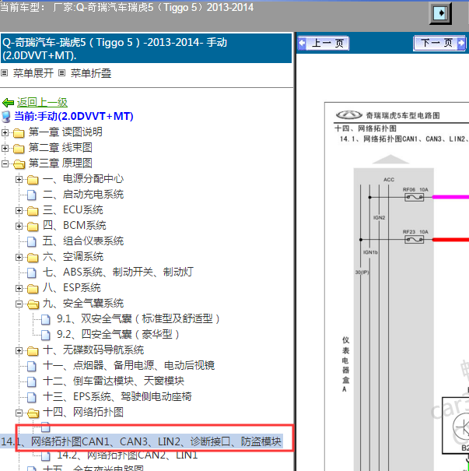This screenshot has height=471, width=469.
Task: Select 十四、网络拓扑图 folder label
Action: [83, 413]
